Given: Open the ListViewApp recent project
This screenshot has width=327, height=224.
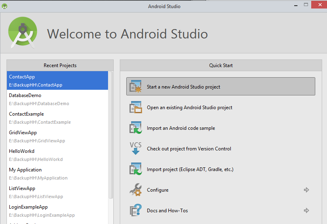Looking at the screenshot, I should click(x=22, y=188).
